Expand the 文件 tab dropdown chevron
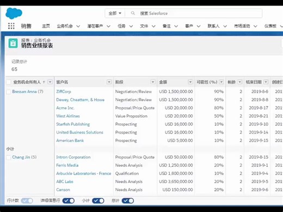 [x=153, y=26]
